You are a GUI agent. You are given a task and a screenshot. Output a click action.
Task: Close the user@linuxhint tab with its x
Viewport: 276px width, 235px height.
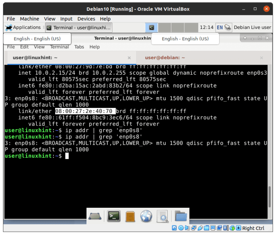[129, 58]
